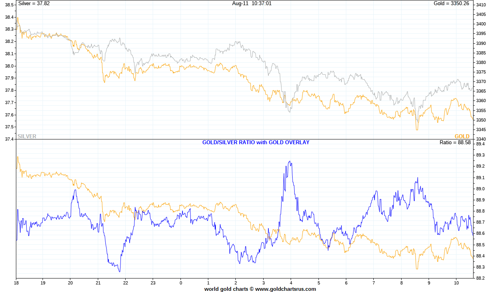Click the 89.0 ratio axis value
The image size is (493, 292).
point(480,189)
